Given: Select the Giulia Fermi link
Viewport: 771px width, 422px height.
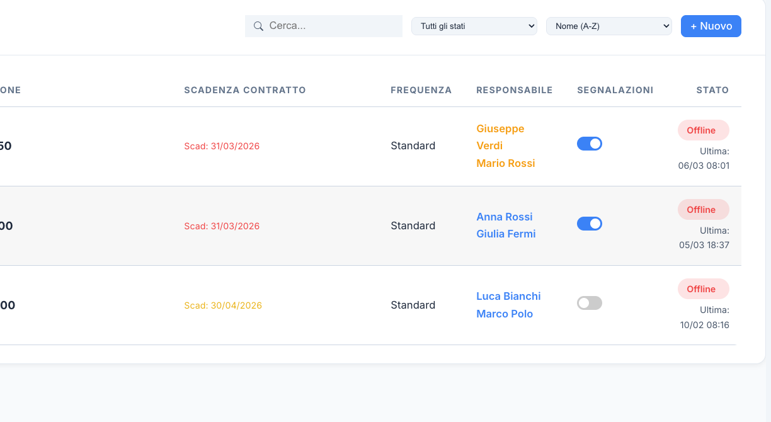Looking at the screenshot, I should (x=506, y=234).
